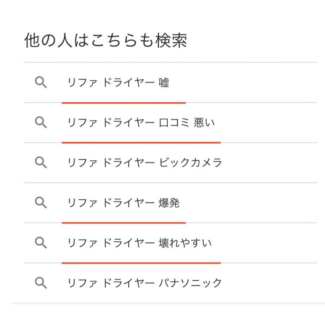Click the 他の人はこちらも検索 heading

(x=106, y=40)
